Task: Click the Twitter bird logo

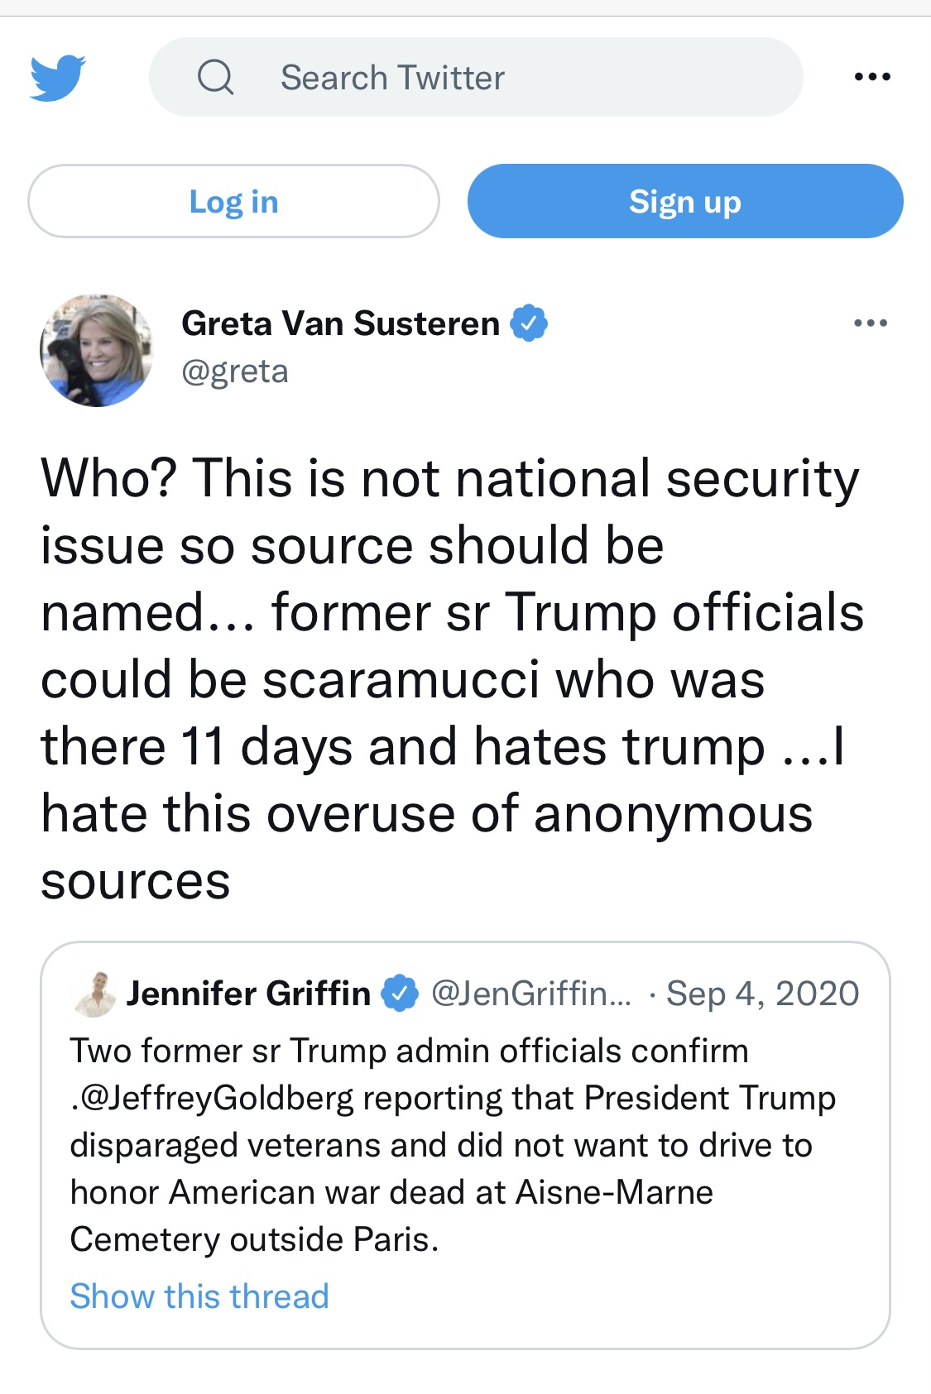Action: pos(58,78)
